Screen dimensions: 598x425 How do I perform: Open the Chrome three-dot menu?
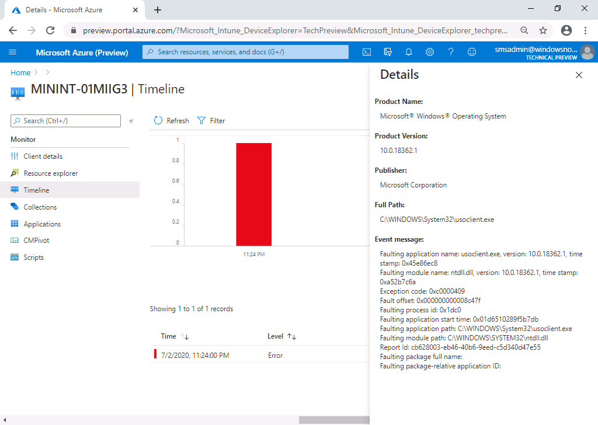(585, 30)
